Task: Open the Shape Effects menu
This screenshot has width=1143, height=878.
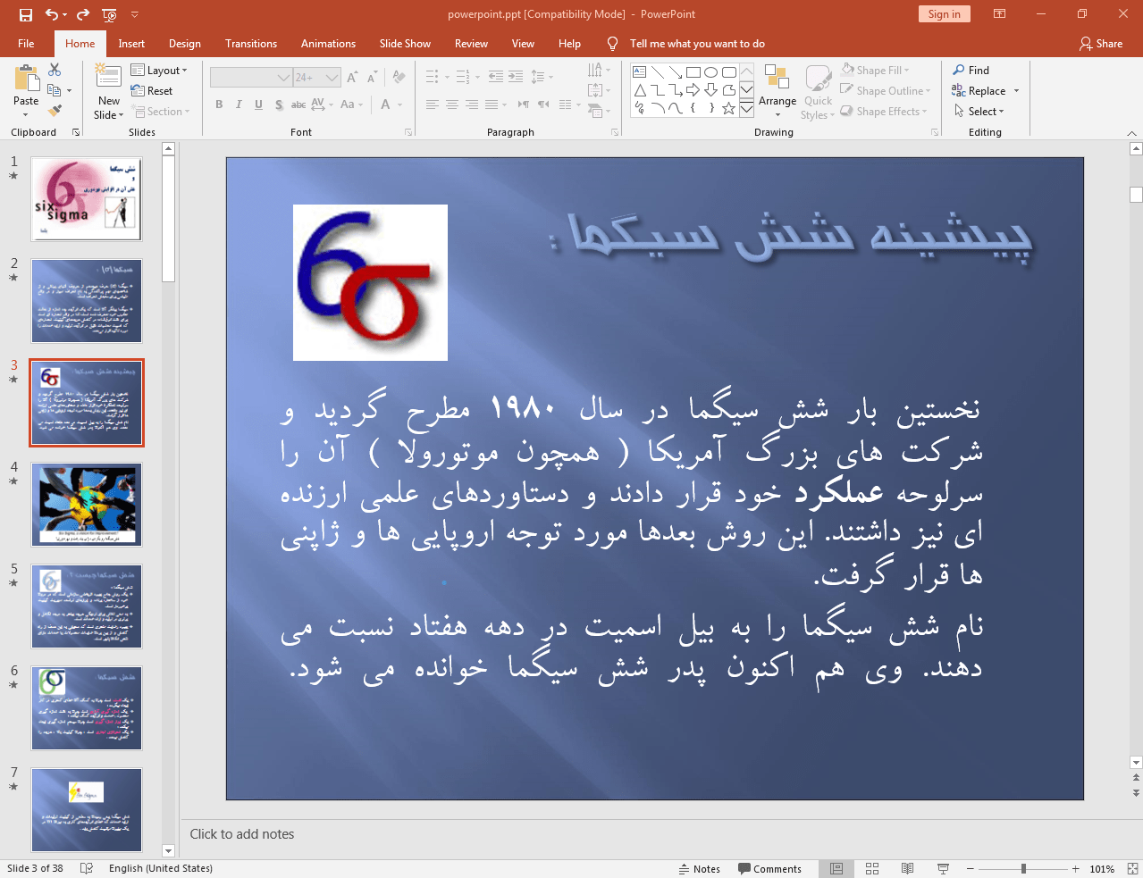Action: point(884,111)
